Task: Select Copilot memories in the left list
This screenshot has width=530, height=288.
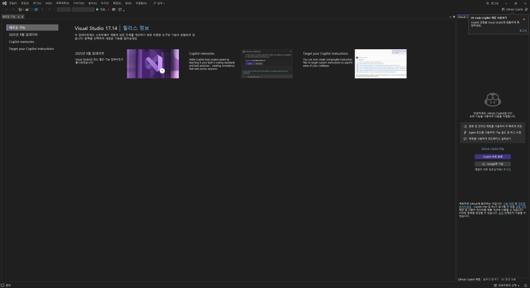Action: pos(22,42)
